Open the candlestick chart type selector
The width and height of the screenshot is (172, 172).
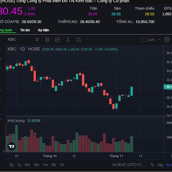click(x=47, y=40)
